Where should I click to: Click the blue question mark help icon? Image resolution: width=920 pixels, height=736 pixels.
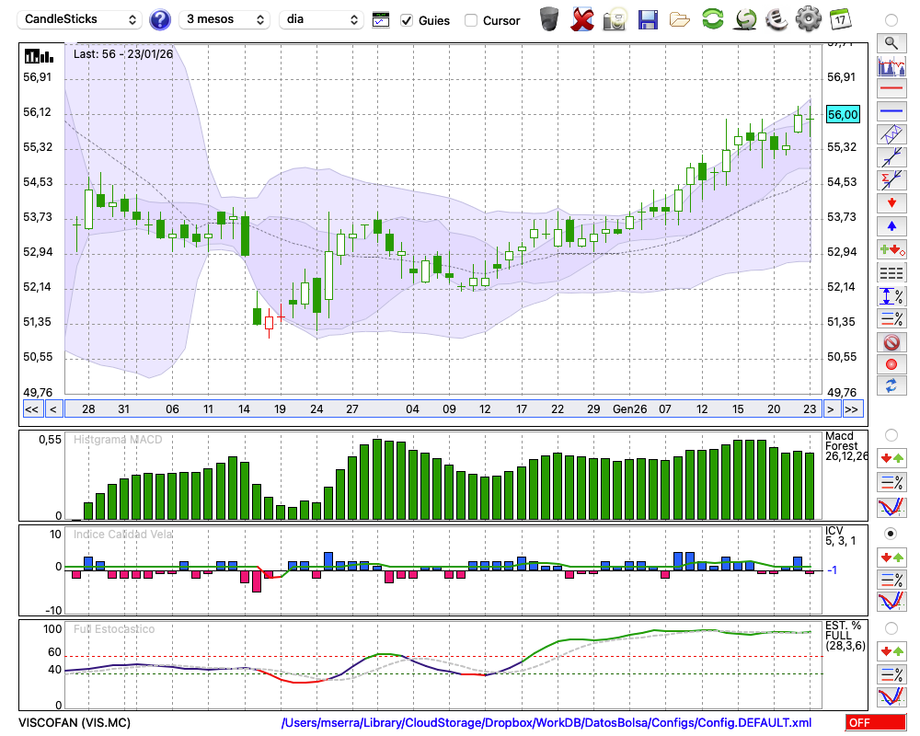tap(160, 19)
